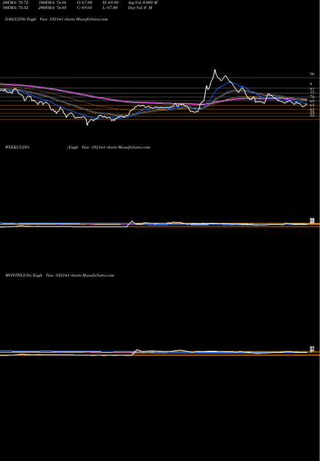
Task: Click the 50EMA: 73.52 value
Action: pos(15,8)
